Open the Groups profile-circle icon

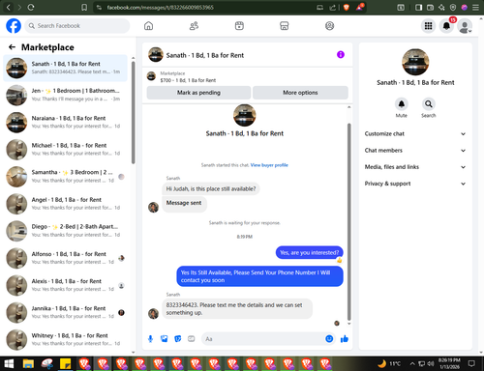point(329,26)
